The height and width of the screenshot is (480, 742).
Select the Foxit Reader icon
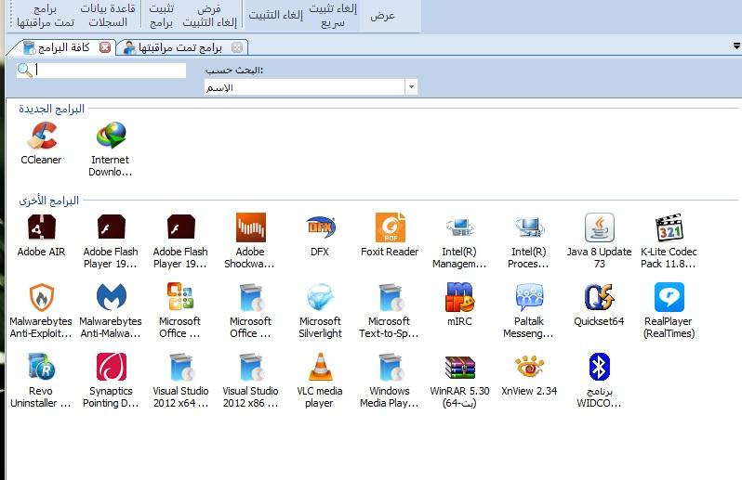click(390, 227)
